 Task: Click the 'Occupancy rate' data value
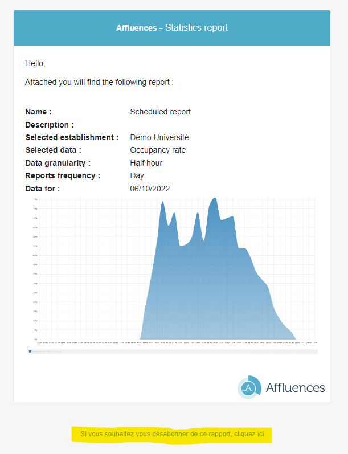click(158, 150)
